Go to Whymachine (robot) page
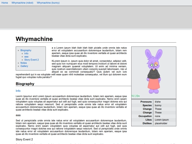 click(x=22, y=3)
